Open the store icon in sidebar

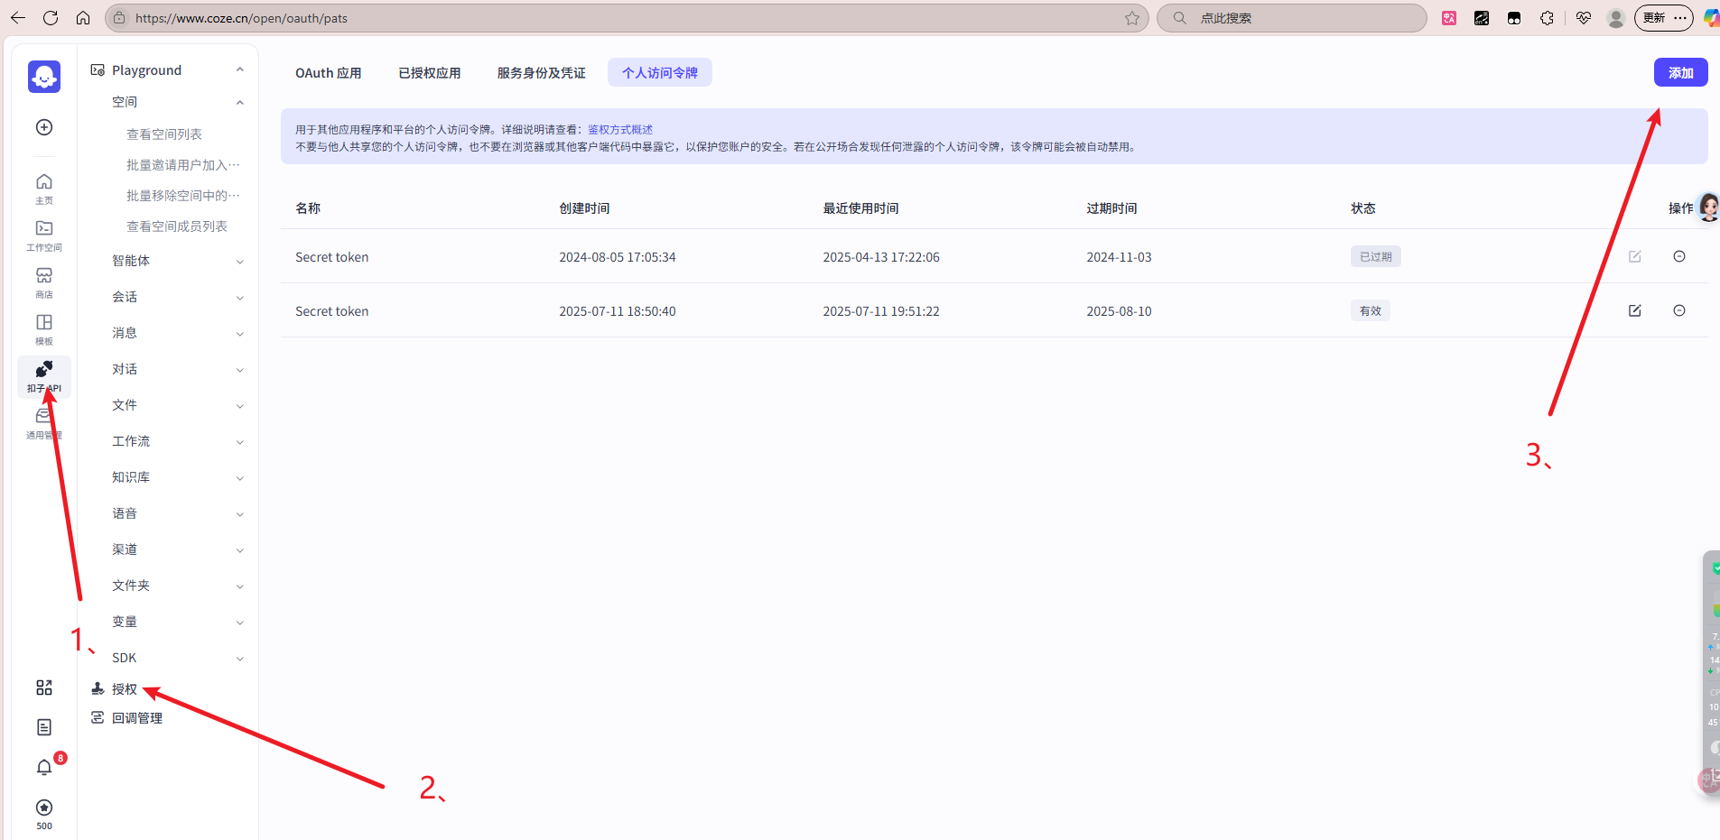click(x=43, y=282)
